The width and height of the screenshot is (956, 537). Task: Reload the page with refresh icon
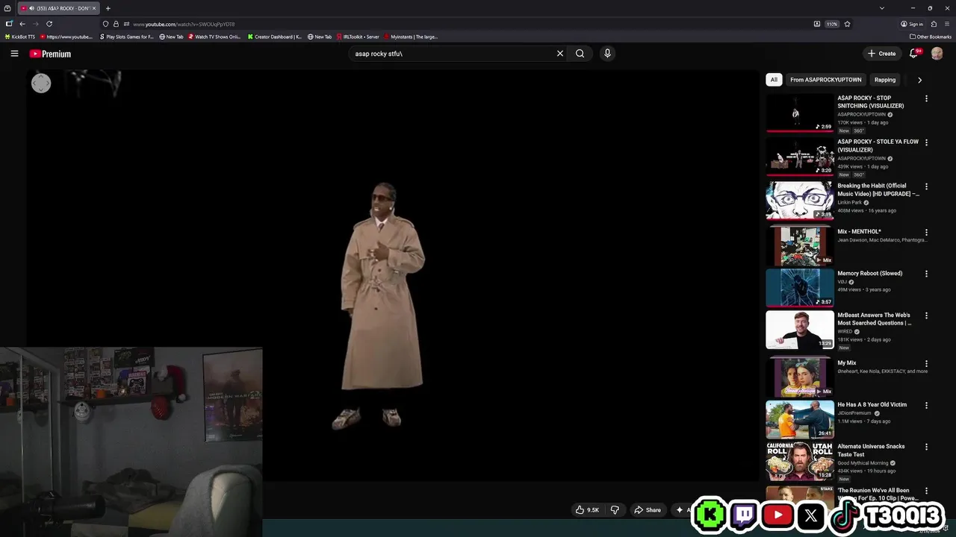click(49, 24)
